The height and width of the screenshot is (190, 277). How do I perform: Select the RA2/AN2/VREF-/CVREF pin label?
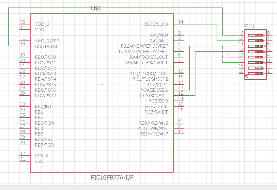point(144,46)
